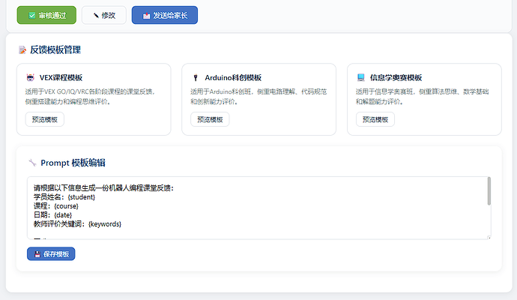
Task: Click the 审核通过 approve button
Action: point(46,15)
